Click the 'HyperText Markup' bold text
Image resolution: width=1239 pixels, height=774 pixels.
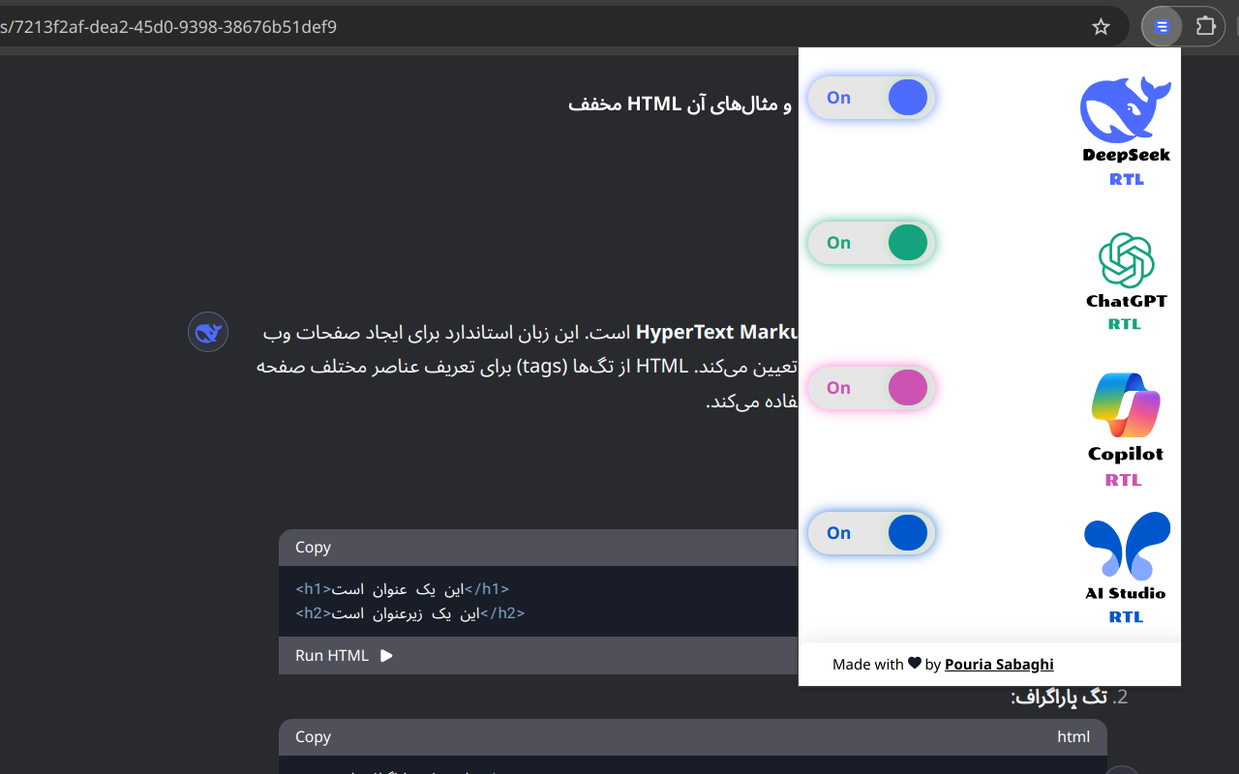tap(717, 332)
